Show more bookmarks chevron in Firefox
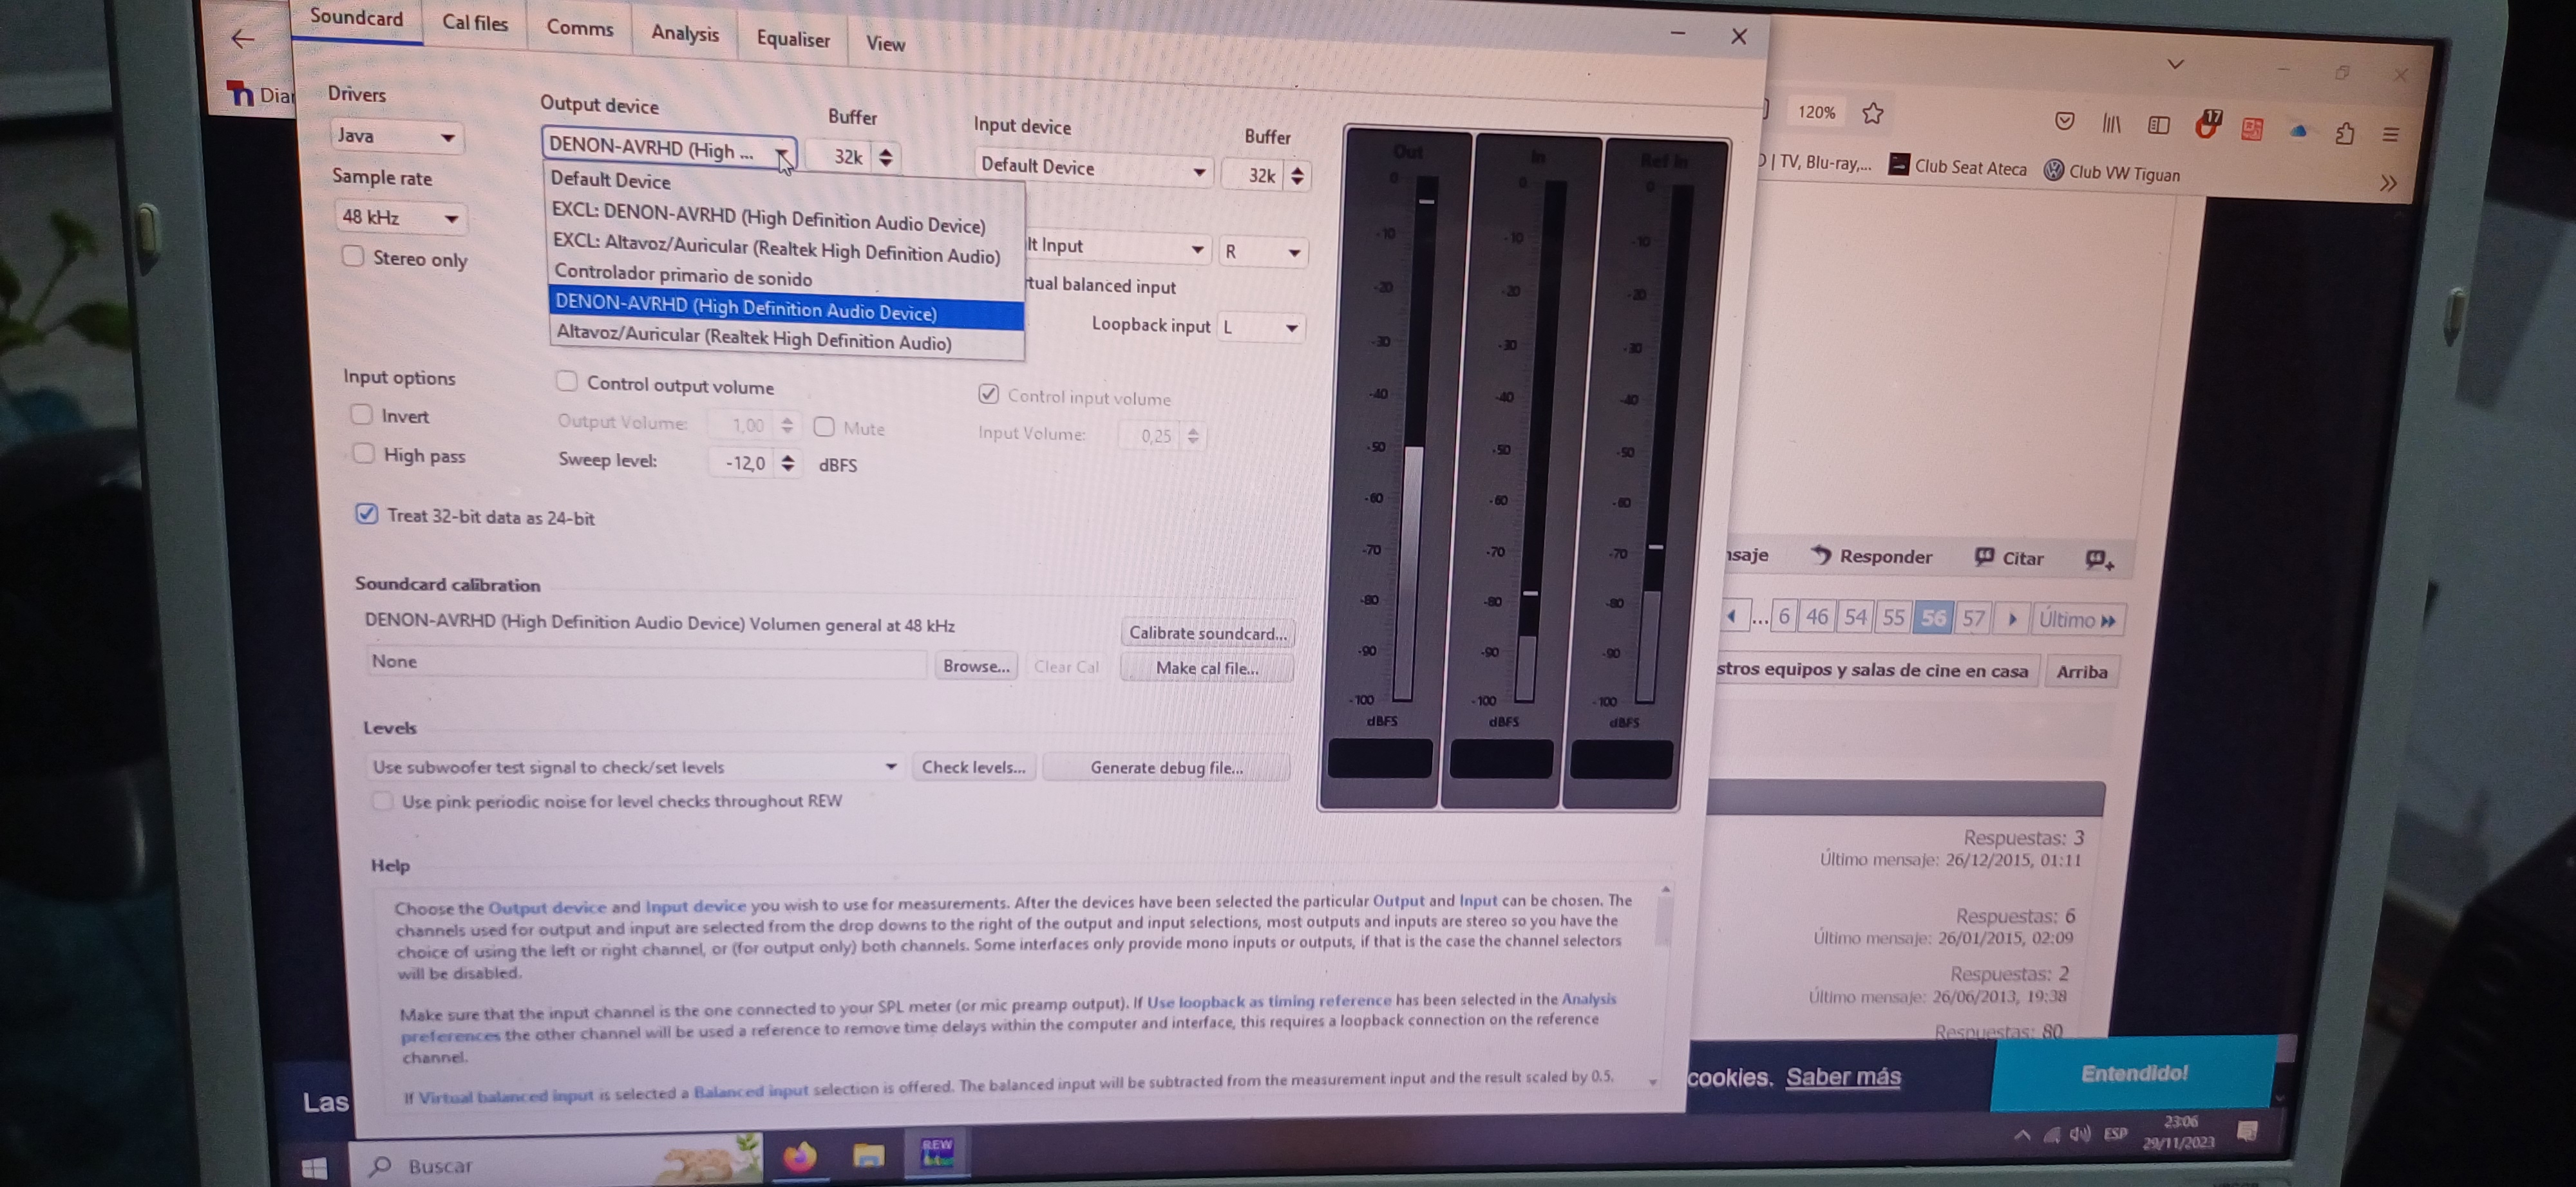This screenshot has height=1187, width=2576. [x=2388, y=183]
